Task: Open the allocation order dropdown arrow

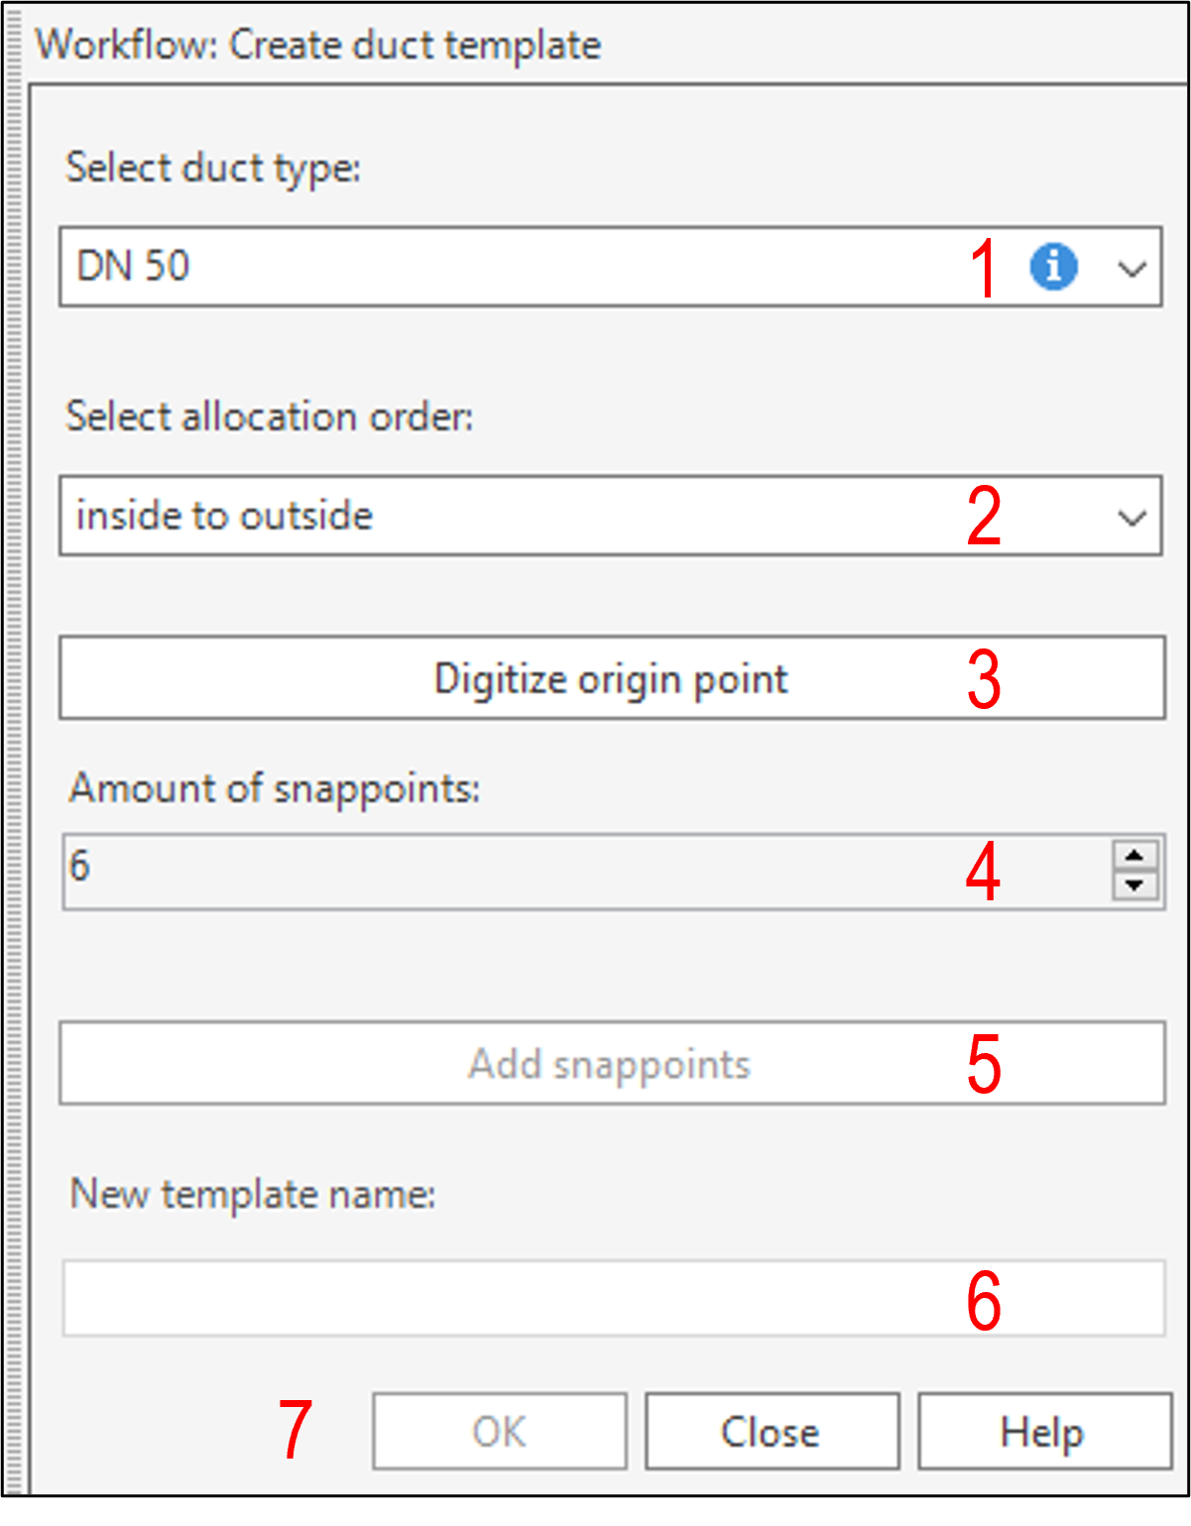Action: (1131, 517)
